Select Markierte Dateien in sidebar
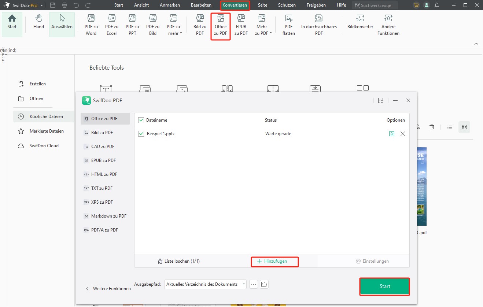Screen dimensions: 483x307 [47, 131]
